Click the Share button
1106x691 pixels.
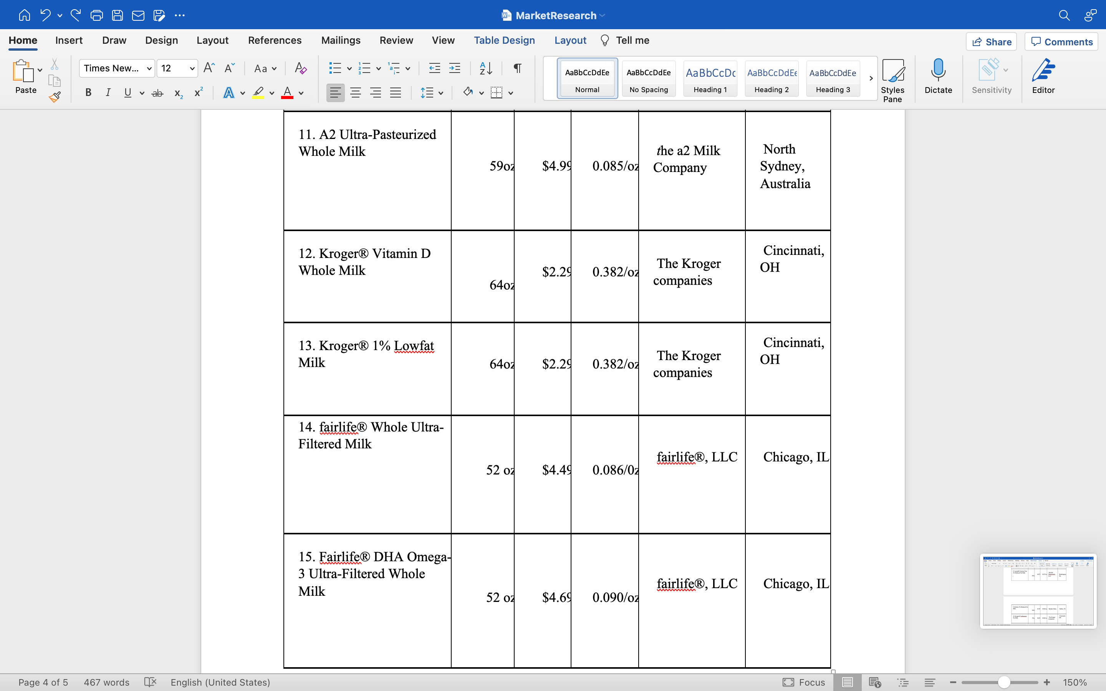coord(991,41)
